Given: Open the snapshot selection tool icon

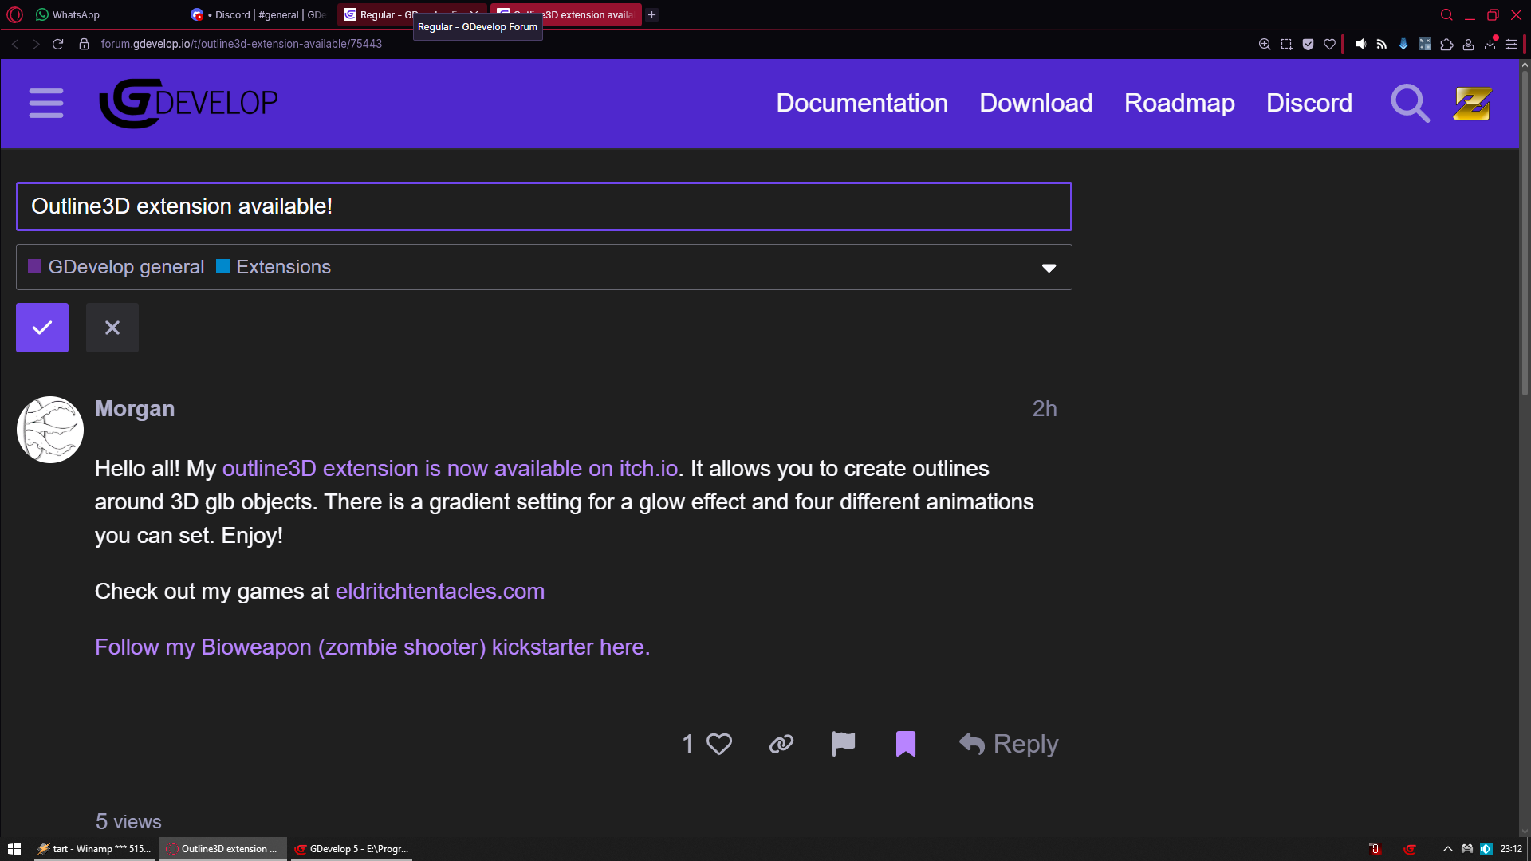Looking at the screenshot, I should [x=1286, y=45].
